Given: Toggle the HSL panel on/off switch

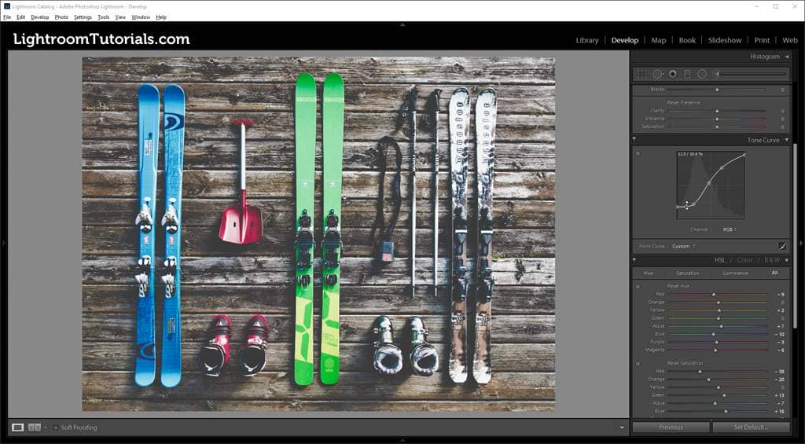Looking at the screenshot, I should [x=634, y=259].
